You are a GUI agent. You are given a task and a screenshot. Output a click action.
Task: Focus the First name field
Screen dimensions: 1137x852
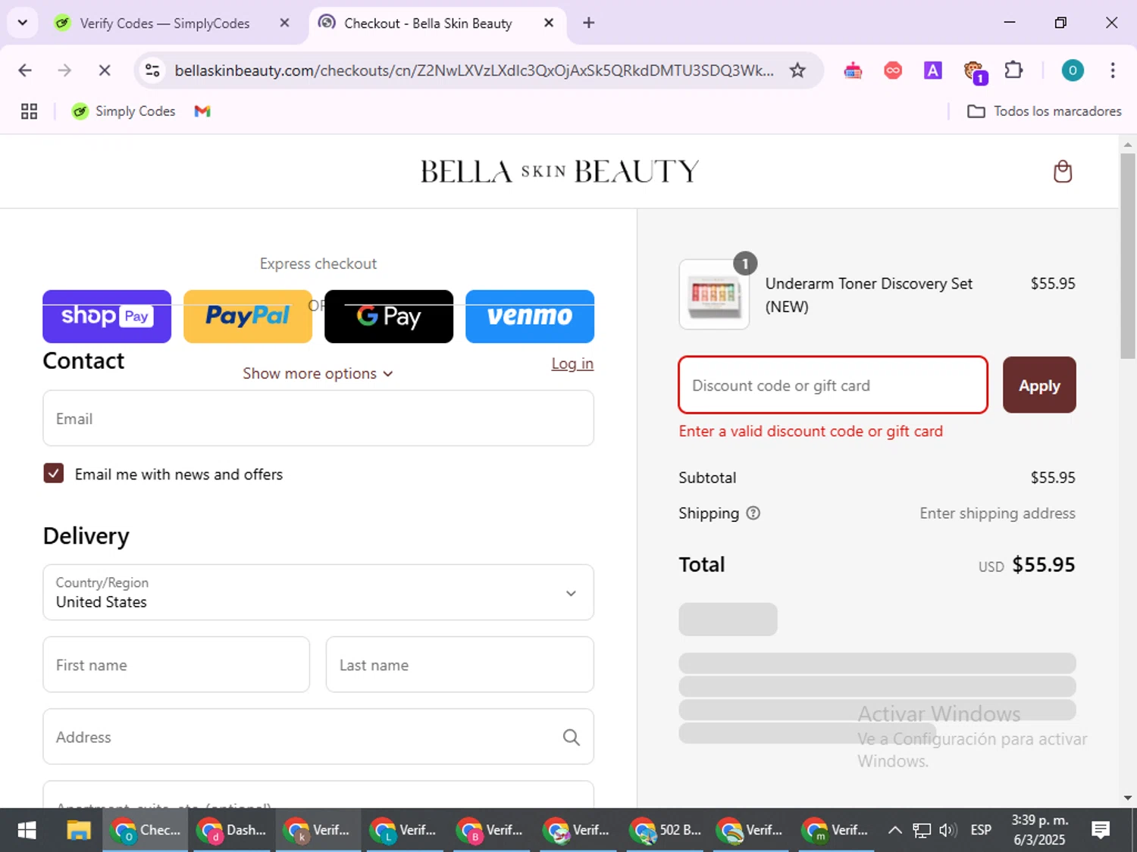177,664
